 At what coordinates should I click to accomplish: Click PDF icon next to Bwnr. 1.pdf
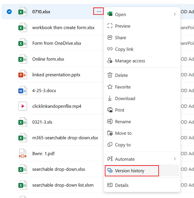23,153
